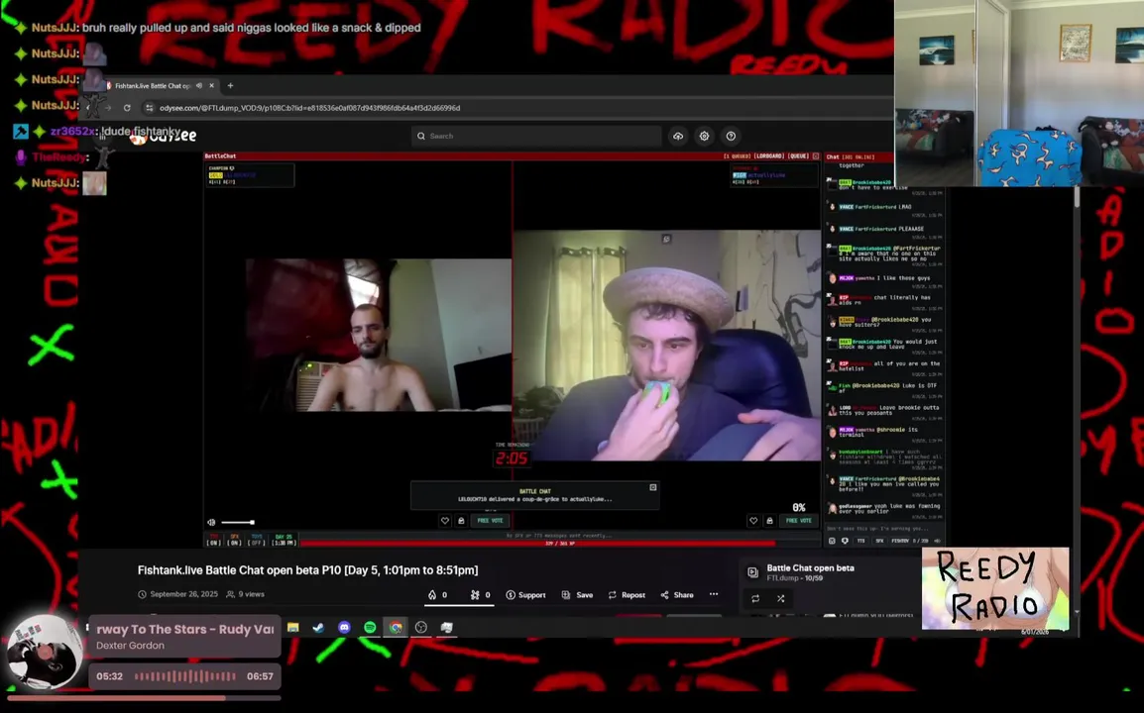1144x713 pixels.
Task: Open File Explorer from the taskbar
Action: (x=293, y=627)
